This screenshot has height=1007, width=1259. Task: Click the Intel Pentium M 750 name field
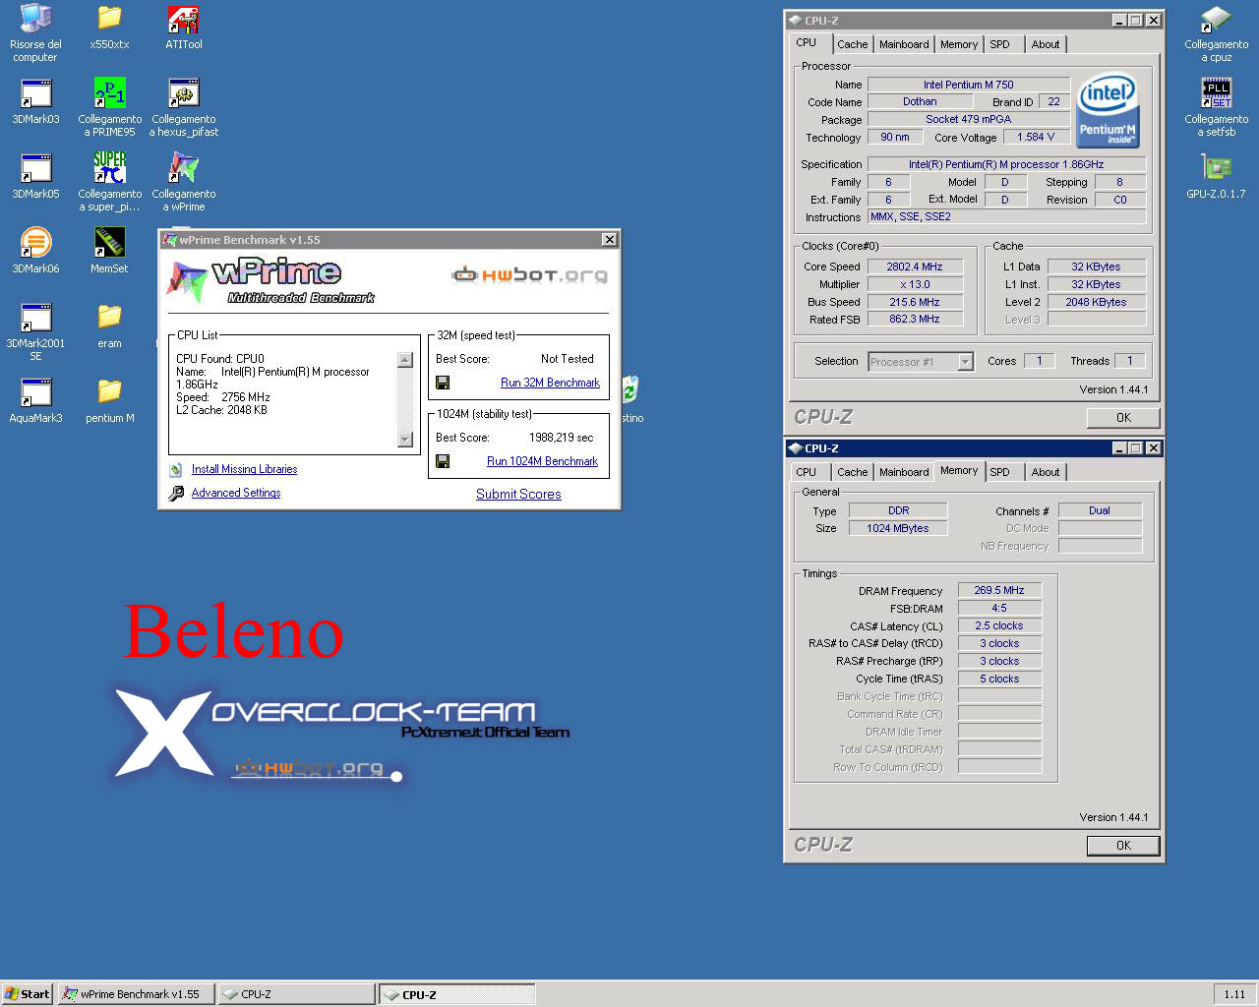coord(968,85)
